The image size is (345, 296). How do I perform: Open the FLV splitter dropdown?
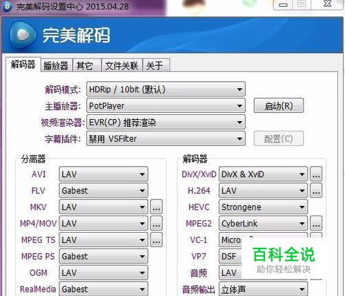point(103,191)
